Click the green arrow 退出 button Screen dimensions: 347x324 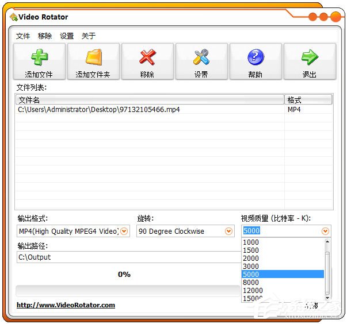310,61
